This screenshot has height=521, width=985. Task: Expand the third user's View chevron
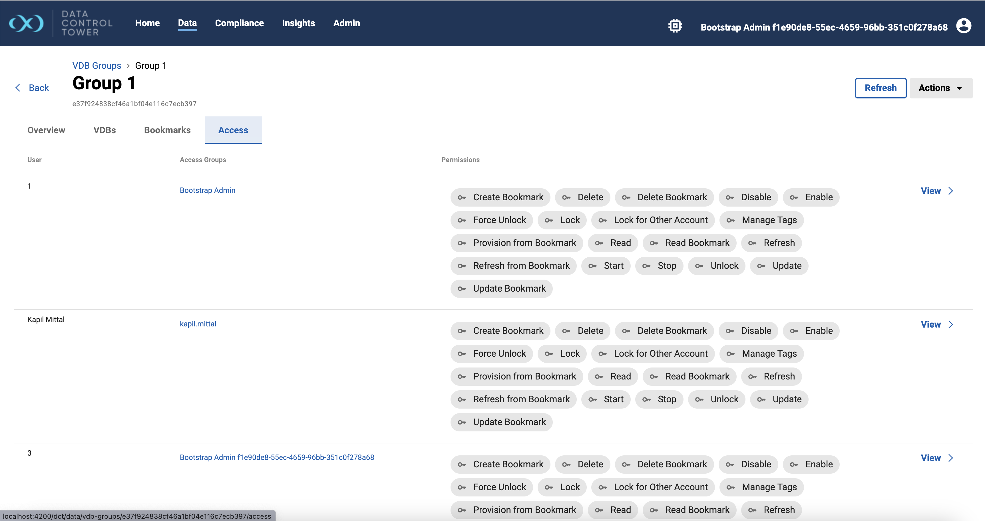tap(951, 458)
